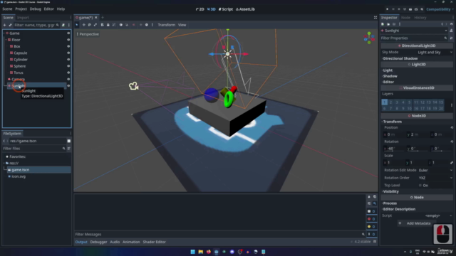Toggle visibility of the Cylinder node
Viewport: 456px width, 256px height.
point(68,60)
